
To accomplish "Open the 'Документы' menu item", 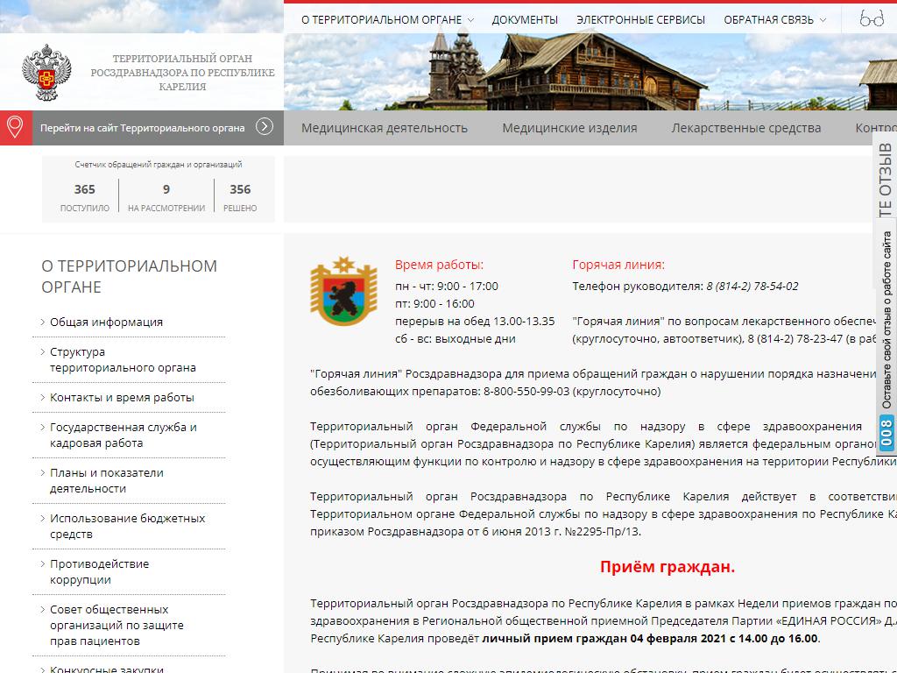I will [x=525, y=19].
